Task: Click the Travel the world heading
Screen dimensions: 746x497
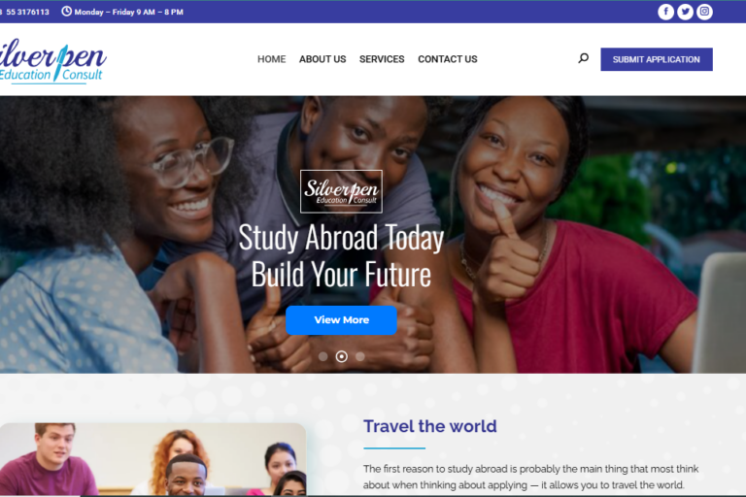Action: pos(430,426)
